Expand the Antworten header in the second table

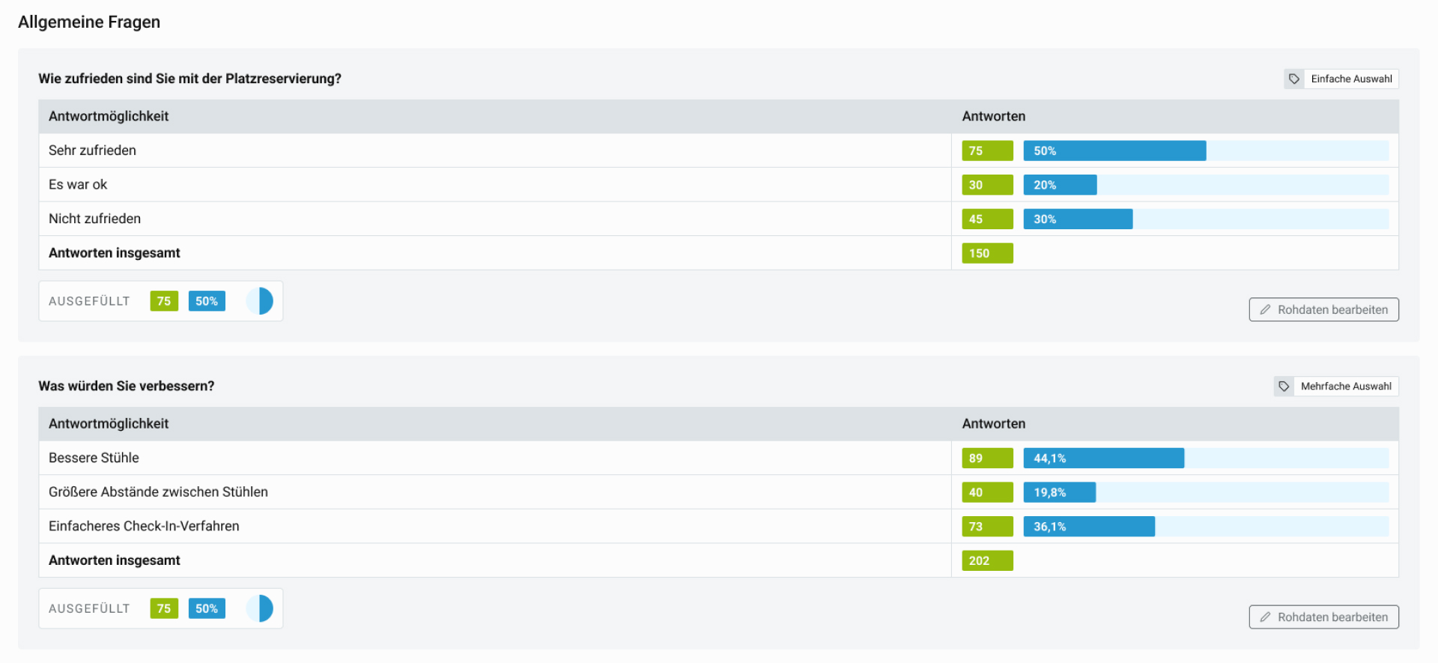pos(994,423)
